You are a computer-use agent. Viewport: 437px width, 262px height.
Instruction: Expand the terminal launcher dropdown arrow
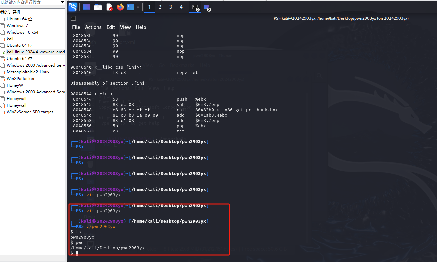pos(138,7)
